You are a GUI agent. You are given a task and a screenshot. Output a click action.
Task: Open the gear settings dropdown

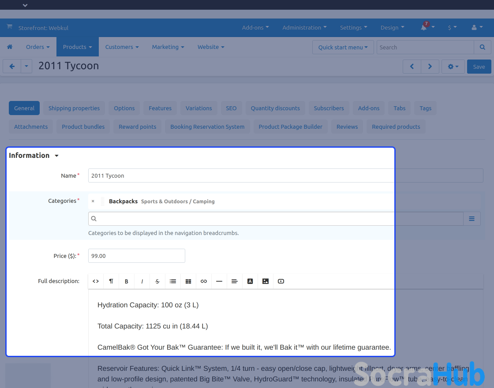point(453,67)
